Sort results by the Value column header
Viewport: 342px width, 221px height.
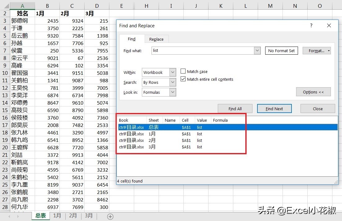(x=203, y=120)
